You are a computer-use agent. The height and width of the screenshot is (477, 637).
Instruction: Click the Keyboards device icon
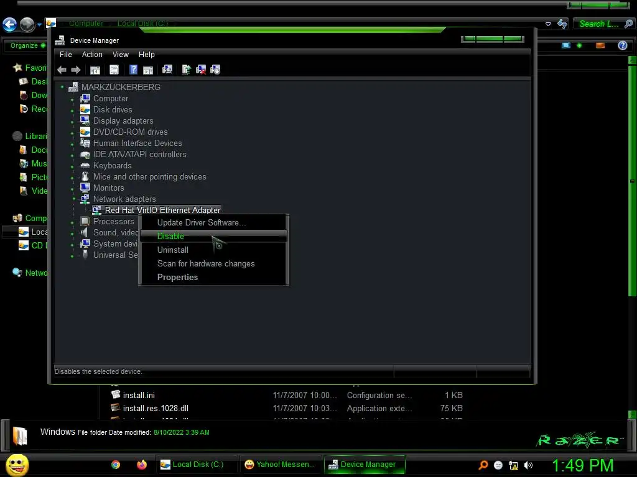click(x=85, y=165)
